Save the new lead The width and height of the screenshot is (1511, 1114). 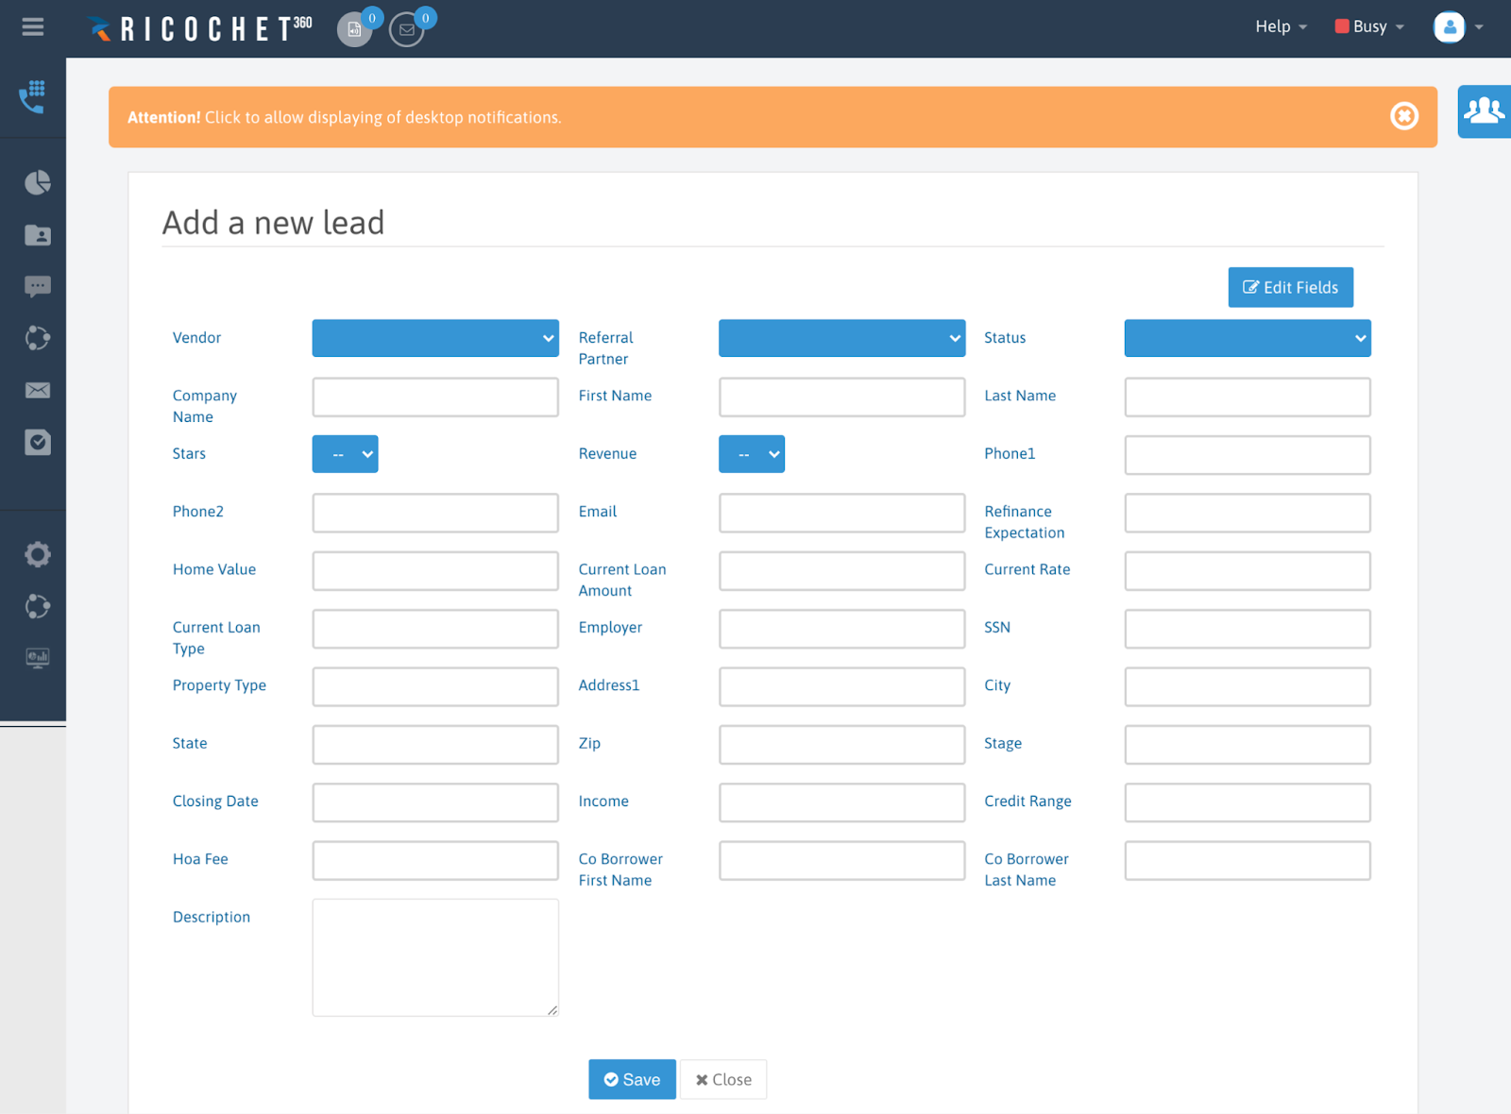(631, 1079)
